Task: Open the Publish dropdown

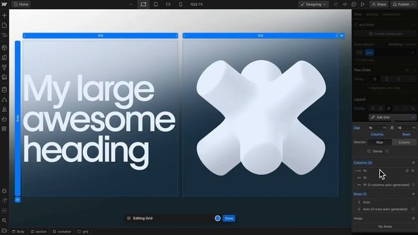Action: tap(404, 5)
